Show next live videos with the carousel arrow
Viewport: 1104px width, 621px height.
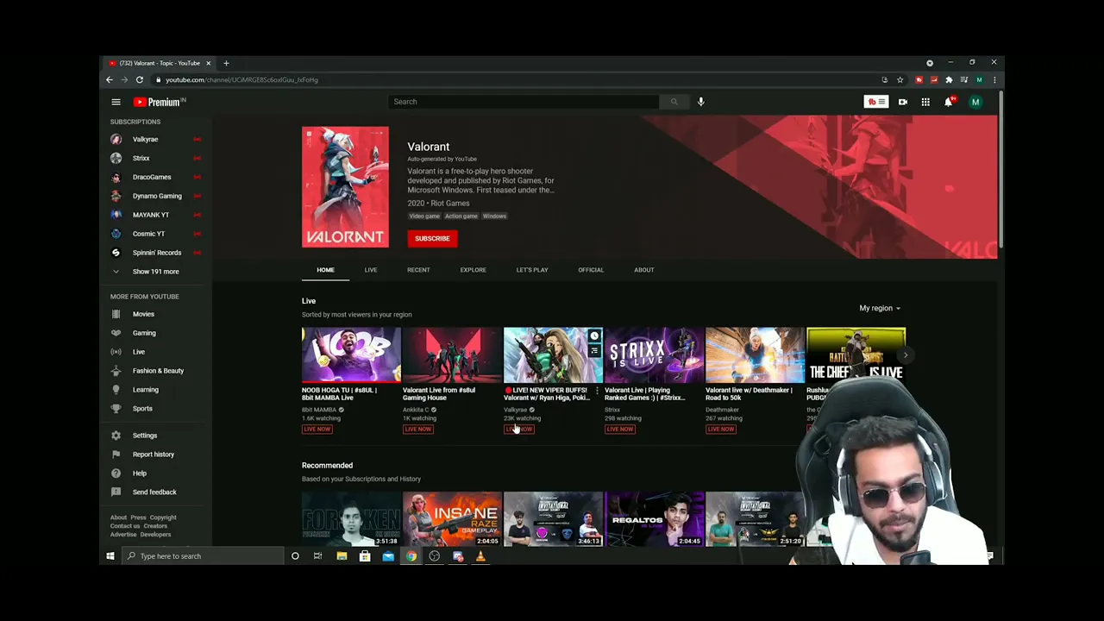pyautogui.click(x=905, y=355)
